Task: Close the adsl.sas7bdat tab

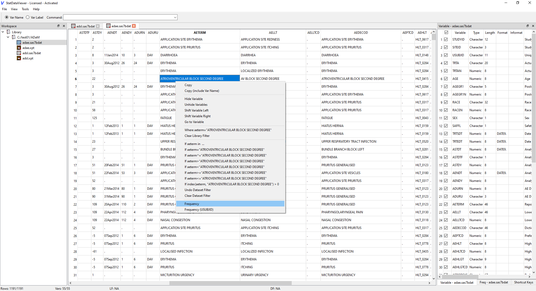Action: point(98,26)
